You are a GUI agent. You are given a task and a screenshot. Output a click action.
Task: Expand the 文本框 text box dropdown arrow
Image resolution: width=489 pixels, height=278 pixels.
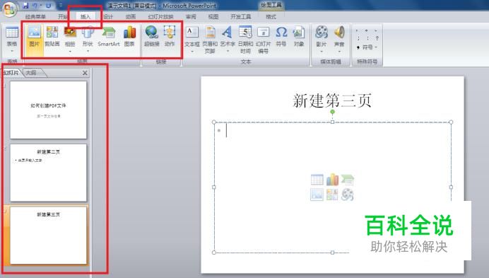pyautogui.click(x=192, y=51)
